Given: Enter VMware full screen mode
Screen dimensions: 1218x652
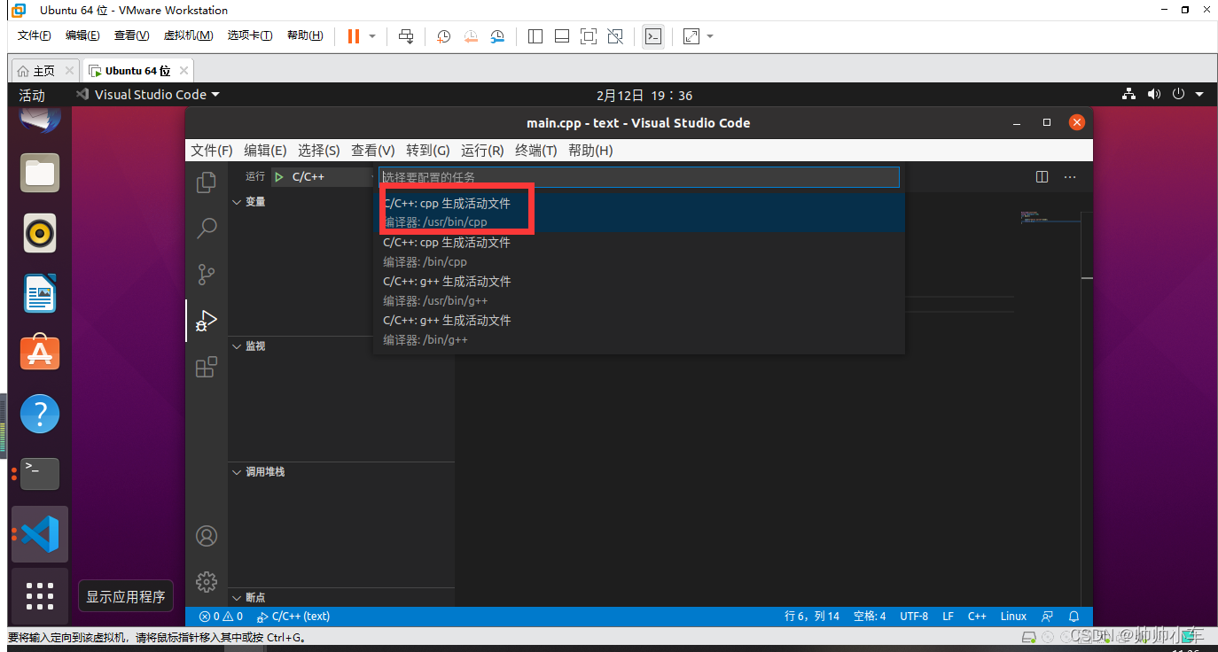Looking at the screenshot, I should pyautogui.click(x=588, y=36).
